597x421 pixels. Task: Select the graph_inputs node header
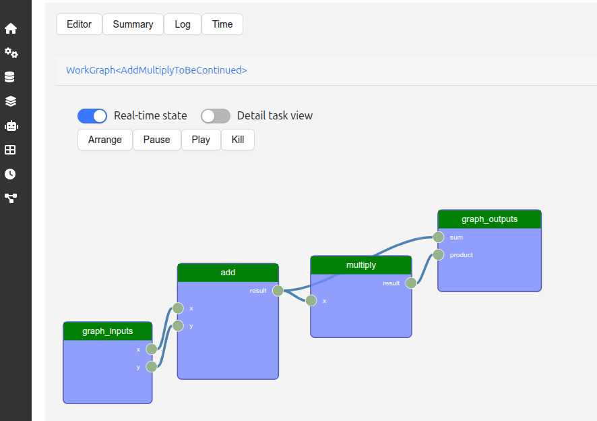pyautogui.click(x=108, y=331)
